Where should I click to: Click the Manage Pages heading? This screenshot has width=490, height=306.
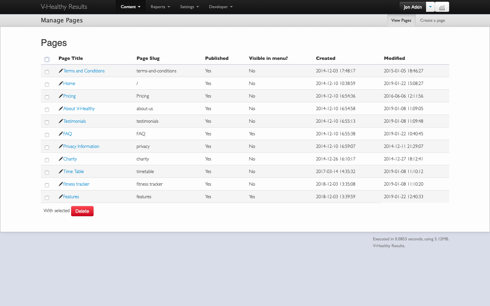[62, 20]
